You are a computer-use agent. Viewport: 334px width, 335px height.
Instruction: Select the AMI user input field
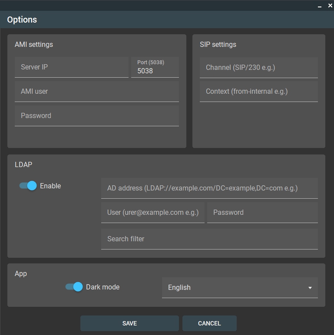point(97,92)
